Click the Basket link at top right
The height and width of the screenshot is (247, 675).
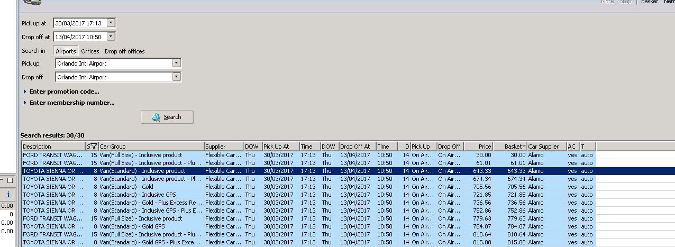pyautogui.click(x=650, y=2)
